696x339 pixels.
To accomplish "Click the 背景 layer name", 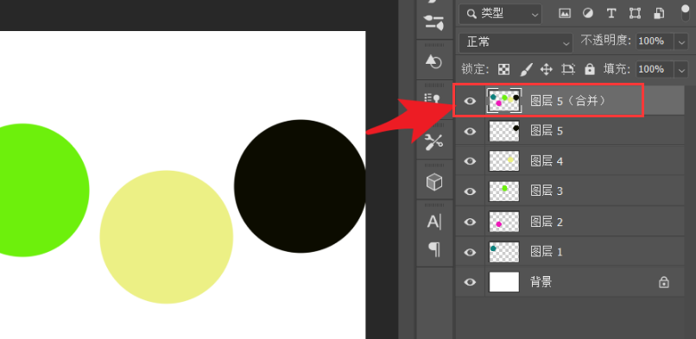I will 541,282.
